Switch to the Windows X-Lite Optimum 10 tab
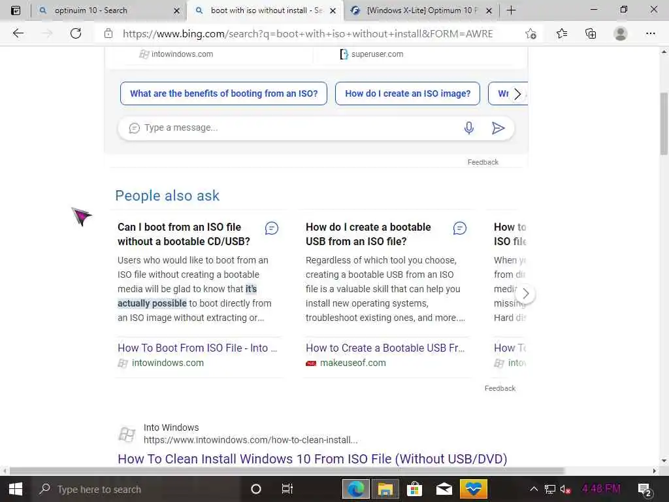The width and height of the screenshot is (669, 502). click(x=421, y=10)
